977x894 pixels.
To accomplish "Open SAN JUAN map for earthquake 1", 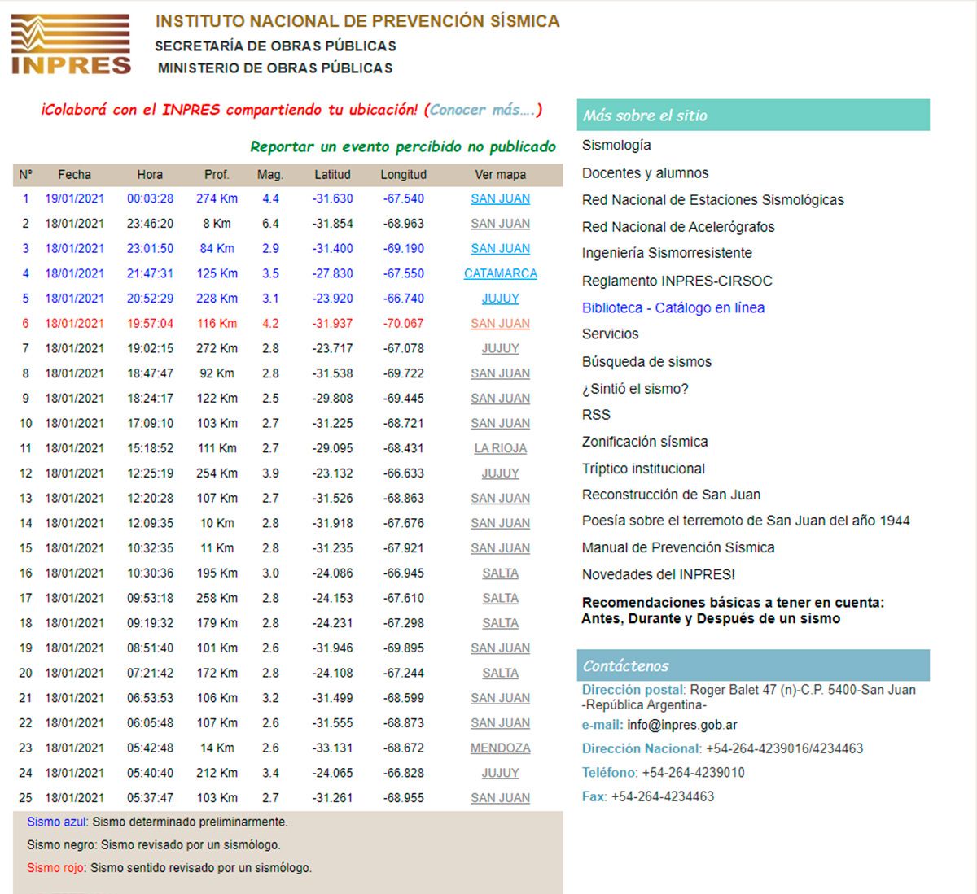I will point(500,198).
